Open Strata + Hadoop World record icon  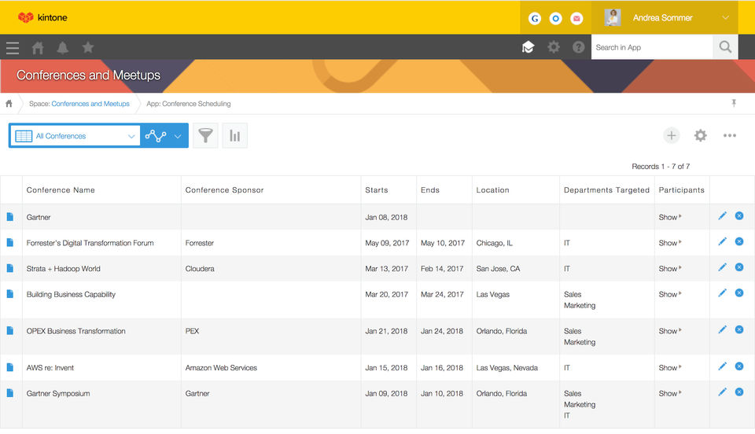coord(9,268)
